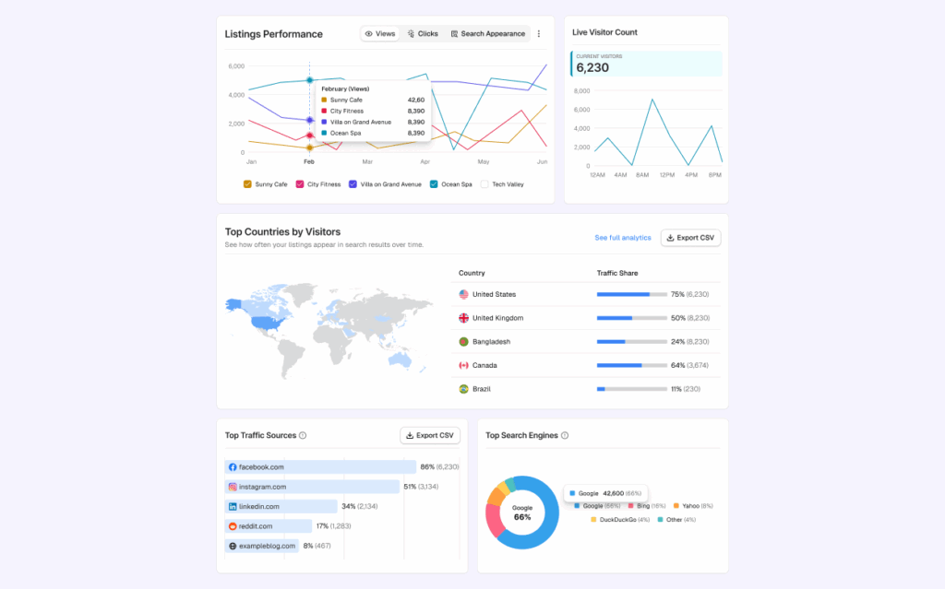The width and height of the screenshot is (945, 589).
Task: Click the exampleblog.com globe icon
Action: point(233,546)
